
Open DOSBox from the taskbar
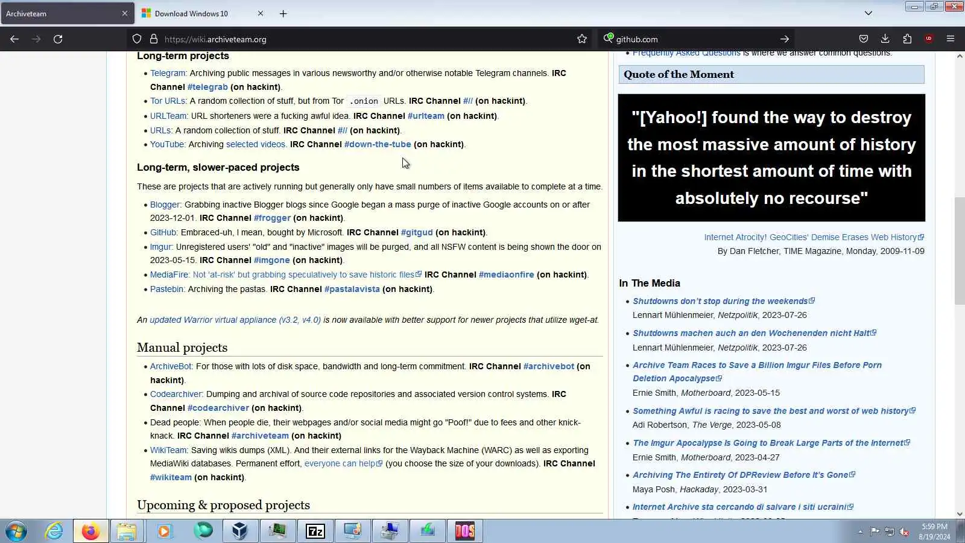465,532
